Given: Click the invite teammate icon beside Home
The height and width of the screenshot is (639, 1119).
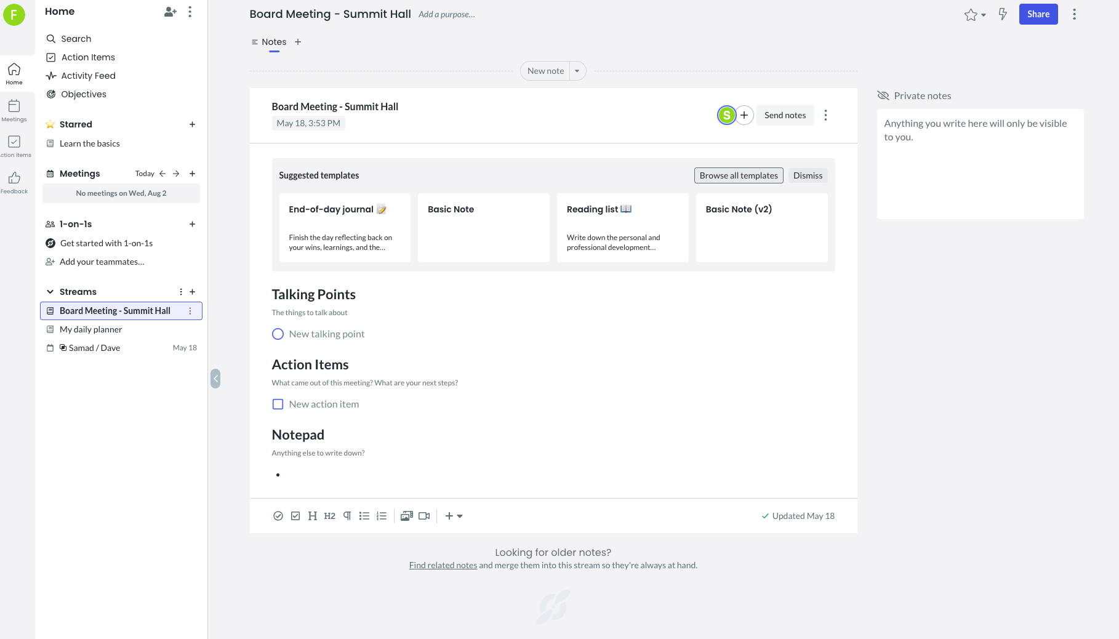Looking at the screenshot, I should (x=170, y=12).
